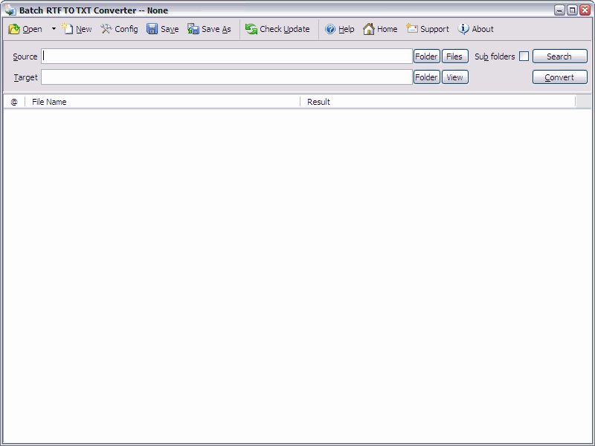Click Folder next to the Source field

(x=425, y=56)
